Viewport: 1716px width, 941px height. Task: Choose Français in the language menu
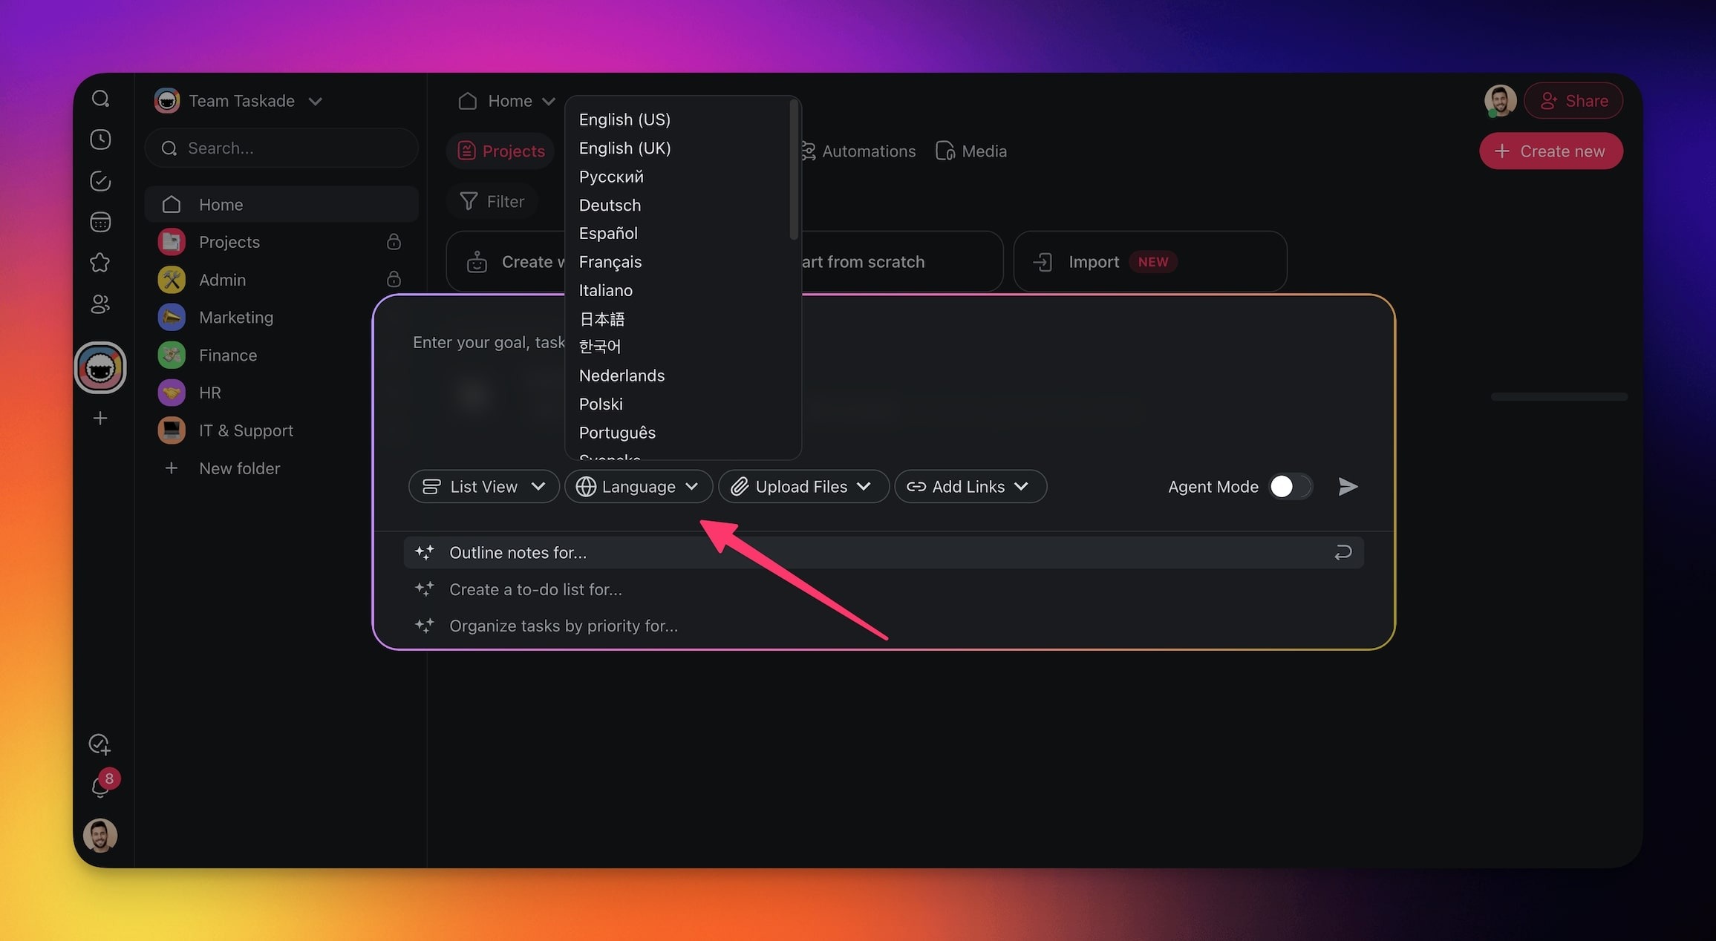[610, 262]
